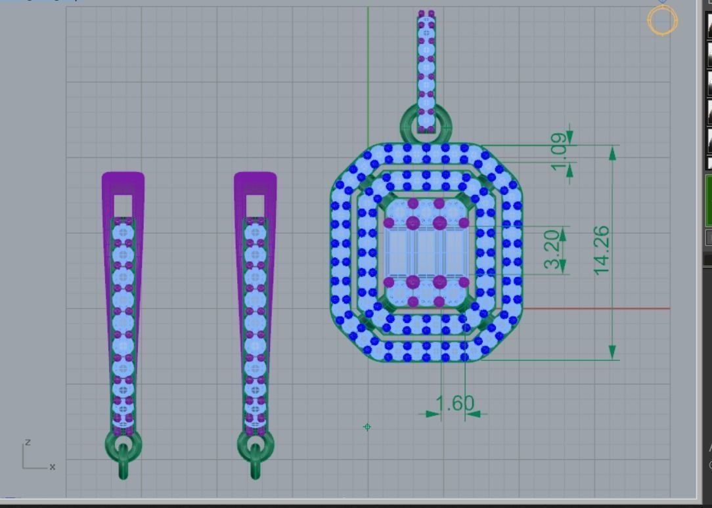This screenshot has height=508, width=712.
Task: Select the 14.26 height dimension text
Action: click(601, 250)
